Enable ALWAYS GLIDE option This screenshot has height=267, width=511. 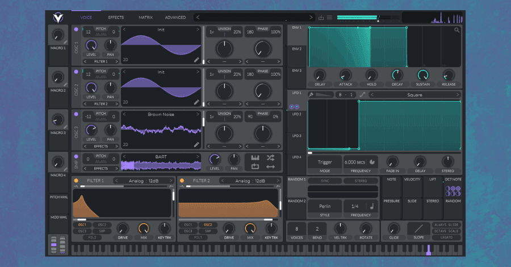point(446,224)
